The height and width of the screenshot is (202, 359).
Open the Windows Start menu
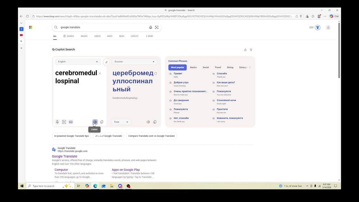(x=22, y=186)
